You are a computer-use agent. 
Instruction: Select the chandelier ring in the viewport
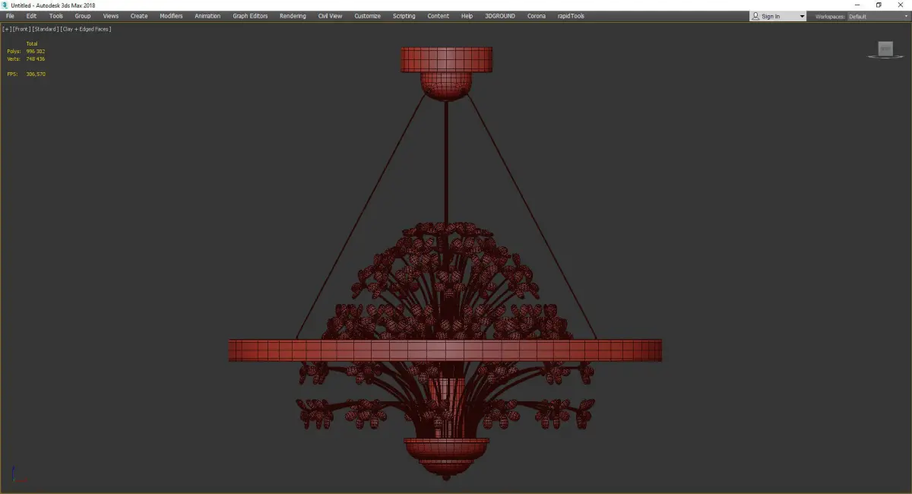[x=445, y=350]
